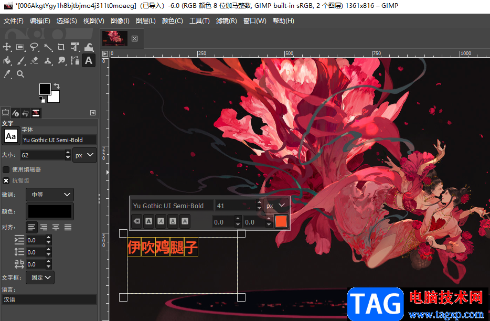Toggle bold in on-canvas text editor
The height and width of the screenshot is (321, 490).
pyautogui.click(x=149, y=221)
